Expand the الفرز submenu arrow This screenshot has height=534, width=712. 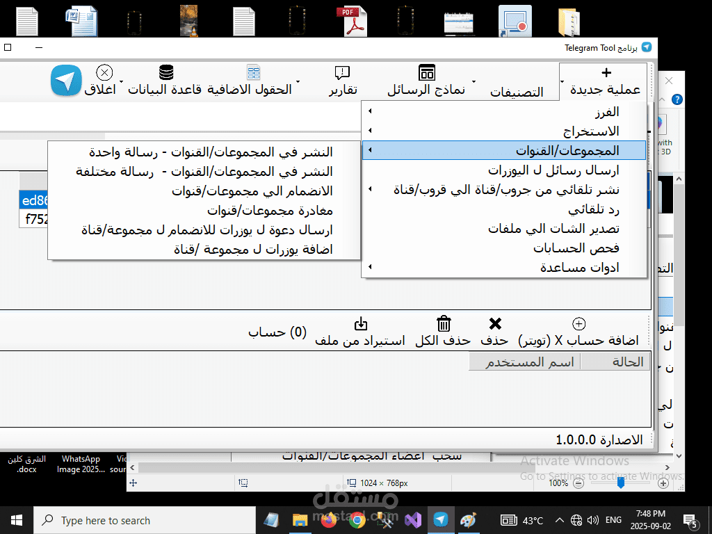pos(370,111)
